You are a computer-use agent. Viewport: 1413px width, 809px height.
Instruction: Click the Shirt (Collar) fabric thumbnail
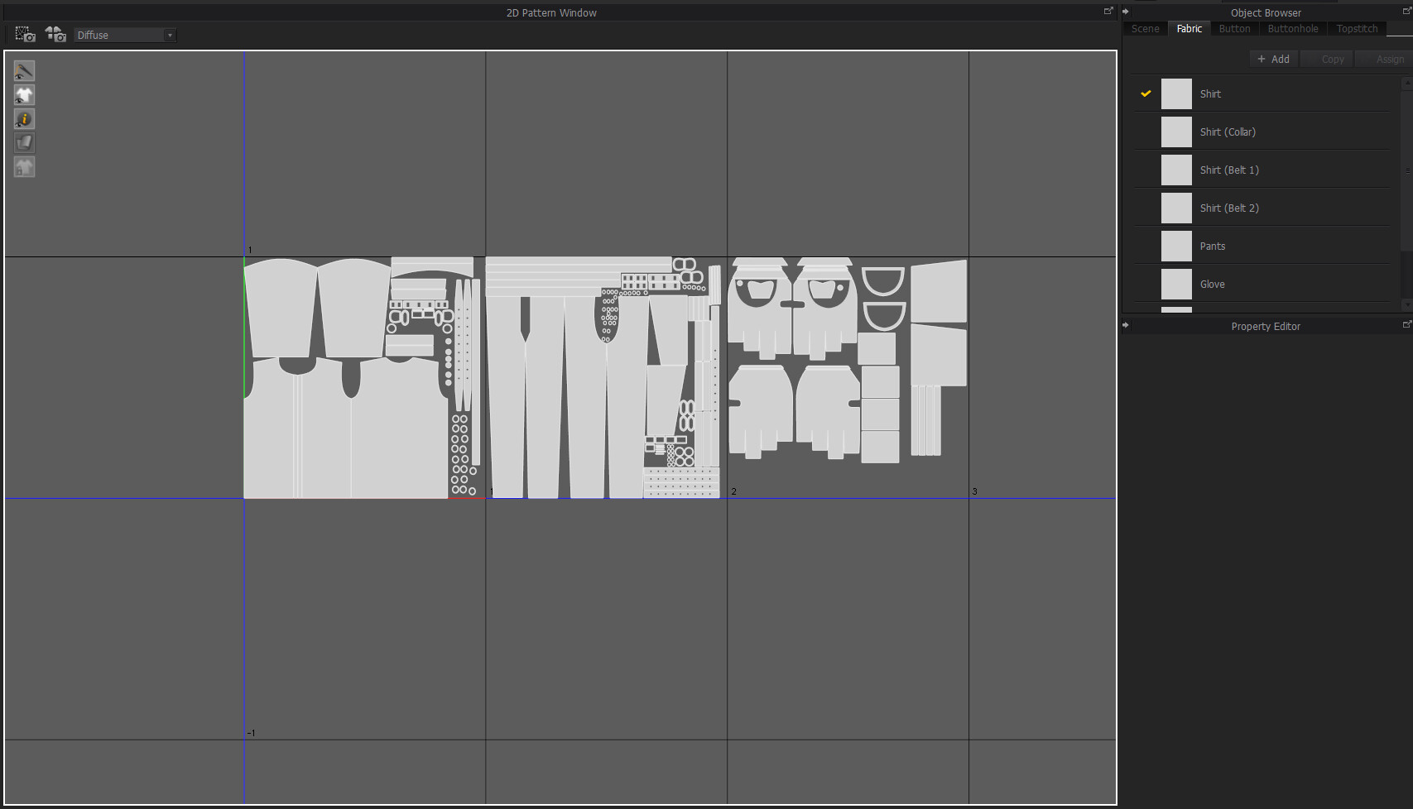(x=1176, y=132)
